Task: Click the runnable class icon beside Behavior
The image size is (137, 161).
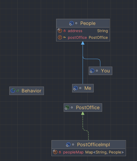Action: pyautogui.click(x=13, y=91)
